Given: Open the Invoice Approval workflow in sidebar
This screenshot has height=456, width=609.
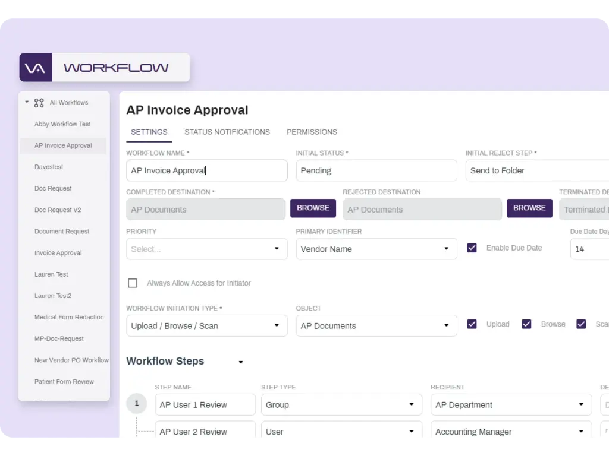Looking at the screenshot, I should coord(58,253).
